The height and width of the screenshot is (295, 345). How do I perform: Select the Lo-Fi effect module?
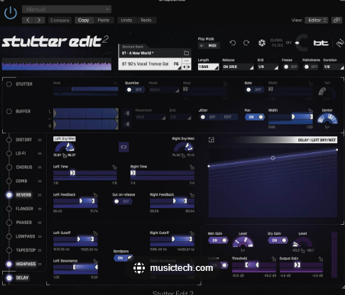coord(21,153)
